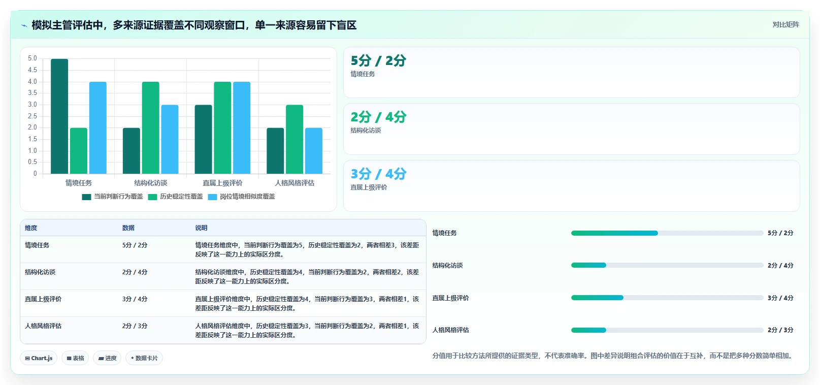Click the 结构化访谈 progress bar

[x=667, y=265]
